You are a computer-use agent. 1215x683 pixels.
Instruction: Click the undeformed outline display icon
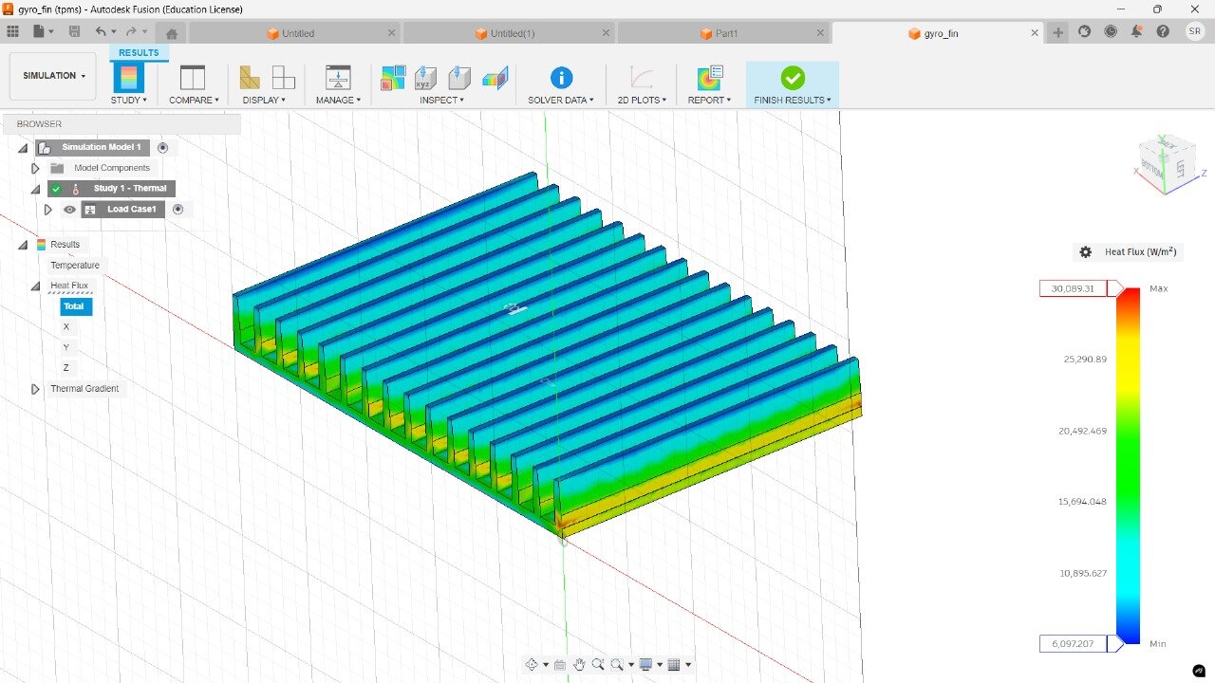(283, 78)
